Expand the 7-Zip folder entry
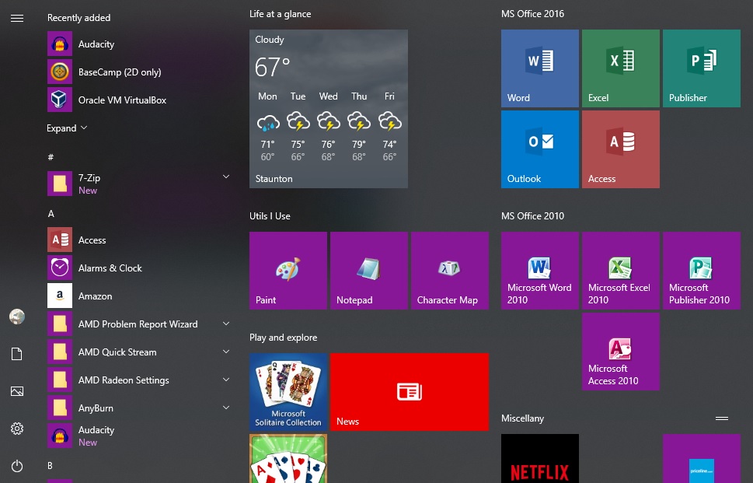 [225, 177]
